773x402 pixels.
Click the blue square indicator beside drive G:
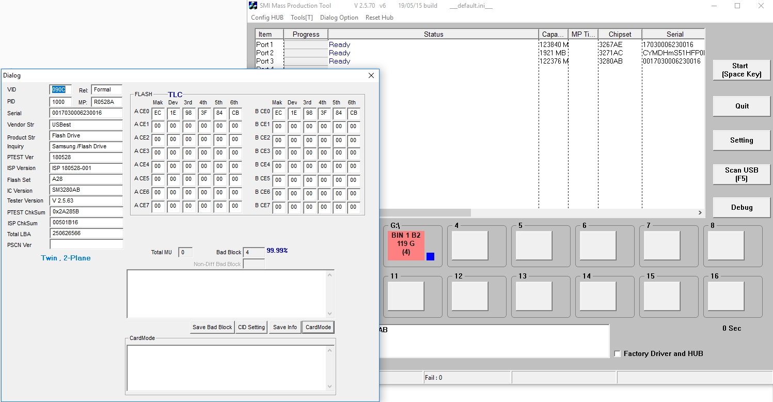(x=430, y=256)
